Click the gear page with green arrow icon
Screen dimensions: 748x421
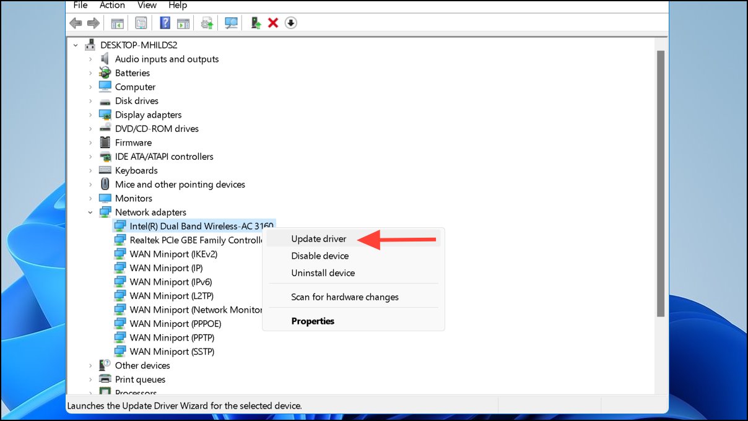pos(207,23)
